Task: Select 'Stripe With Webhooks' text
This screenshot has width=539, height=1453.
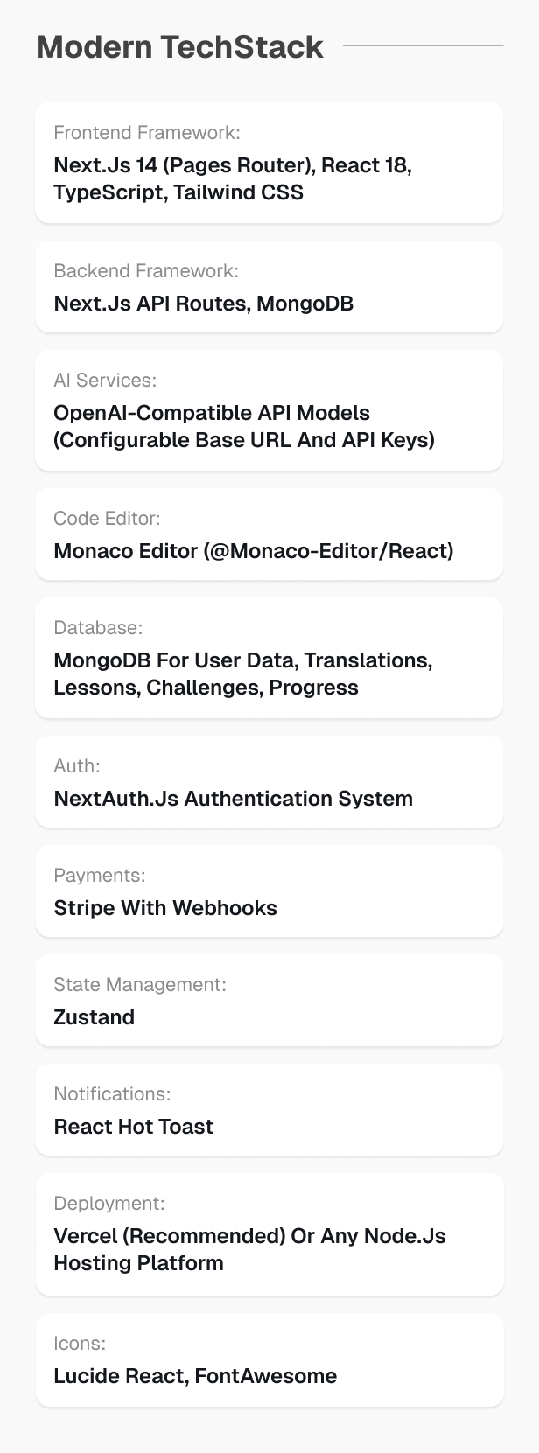Action: (165, 908)
